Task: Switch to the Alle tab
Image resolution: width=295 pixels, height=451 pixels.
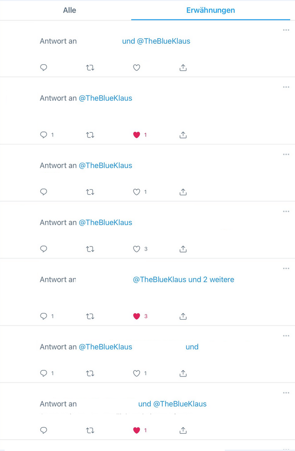Action: (69, 10)
